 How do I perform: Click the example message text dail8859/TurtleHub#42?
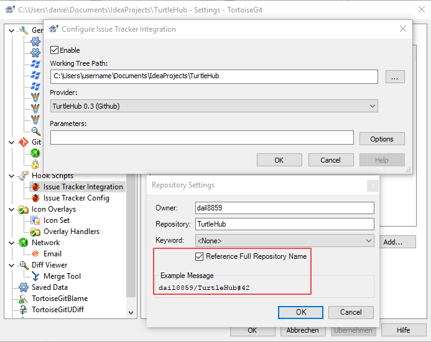click(x=204, y=288)
